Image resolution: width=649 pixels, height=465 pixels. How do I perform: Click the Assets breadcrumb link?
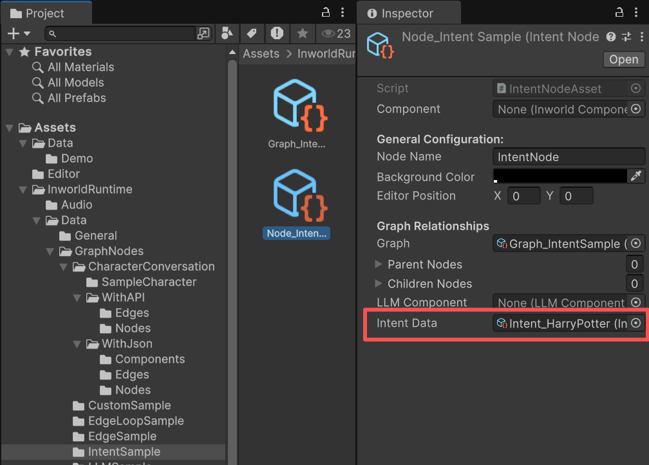point(260,53)
